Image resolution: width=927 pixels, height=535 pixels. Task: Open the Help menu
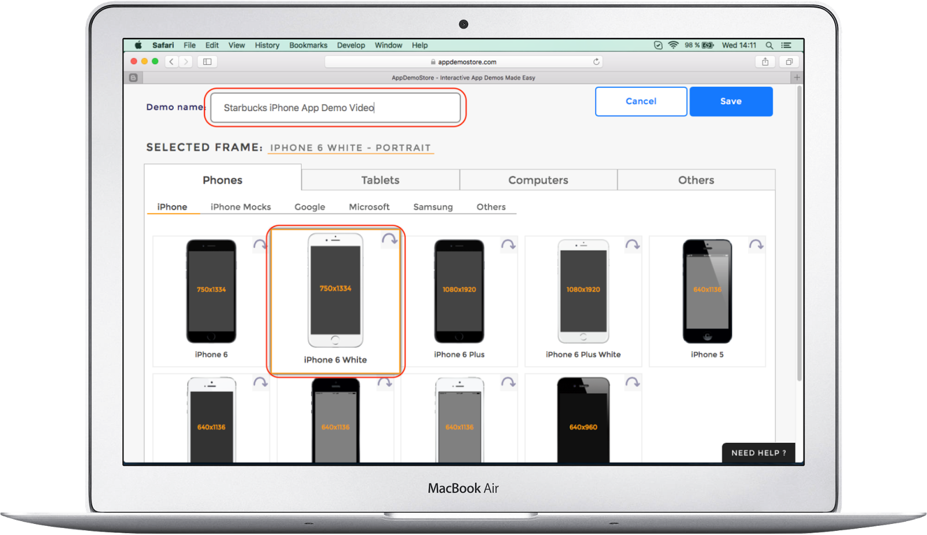tap(420, 45)
